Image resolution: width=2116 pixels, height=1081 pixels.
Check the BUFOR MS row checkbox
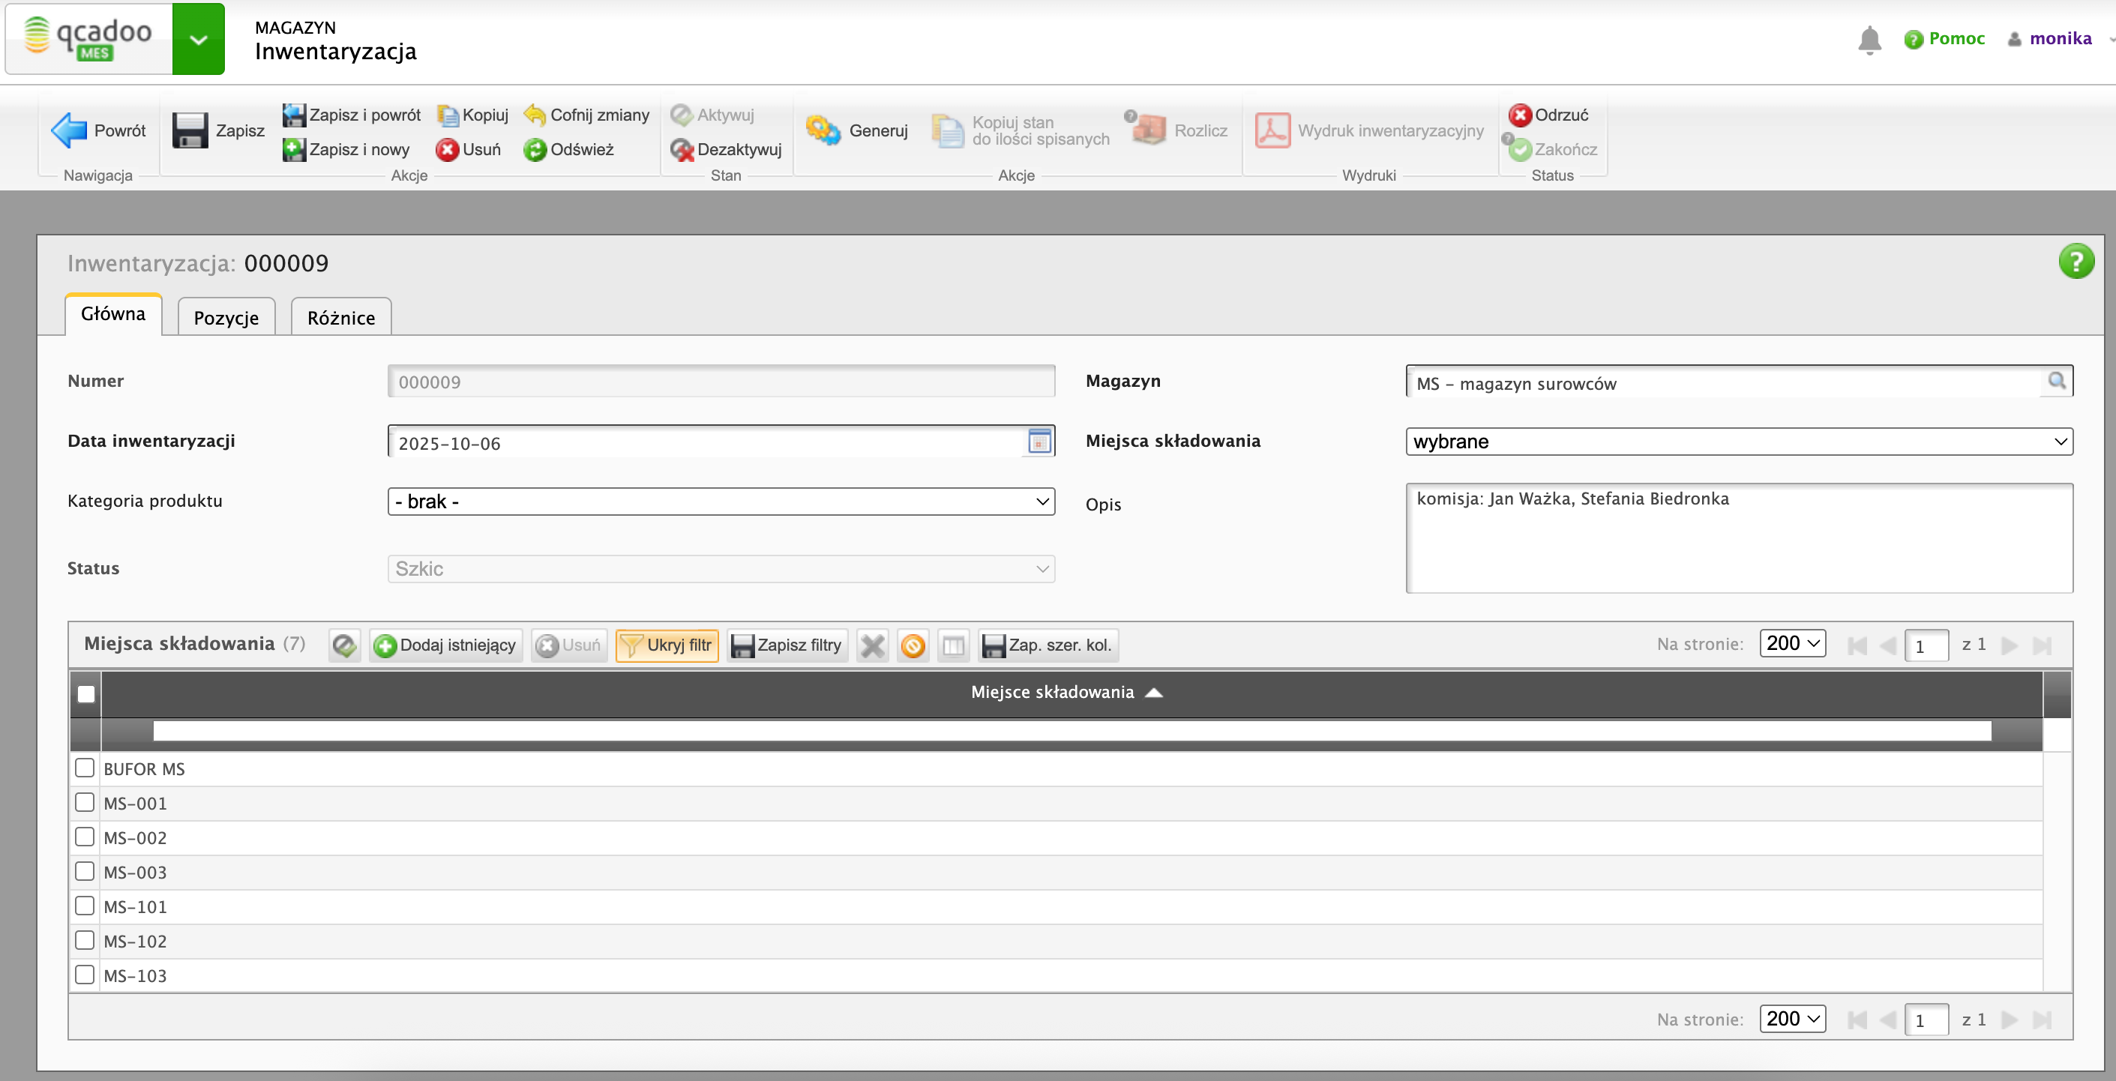click(x=85, y=768)
